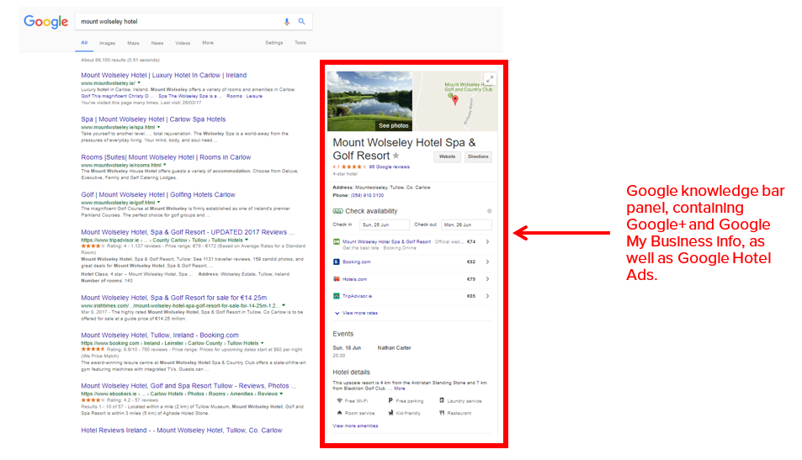Expand the map with the fullscreen arrows icon

[490, 79]
